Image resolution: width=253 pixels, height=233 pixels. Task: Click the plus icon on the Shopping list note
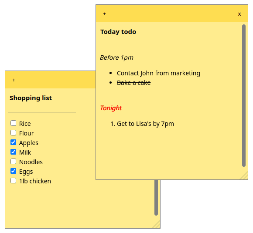(14, 80)
